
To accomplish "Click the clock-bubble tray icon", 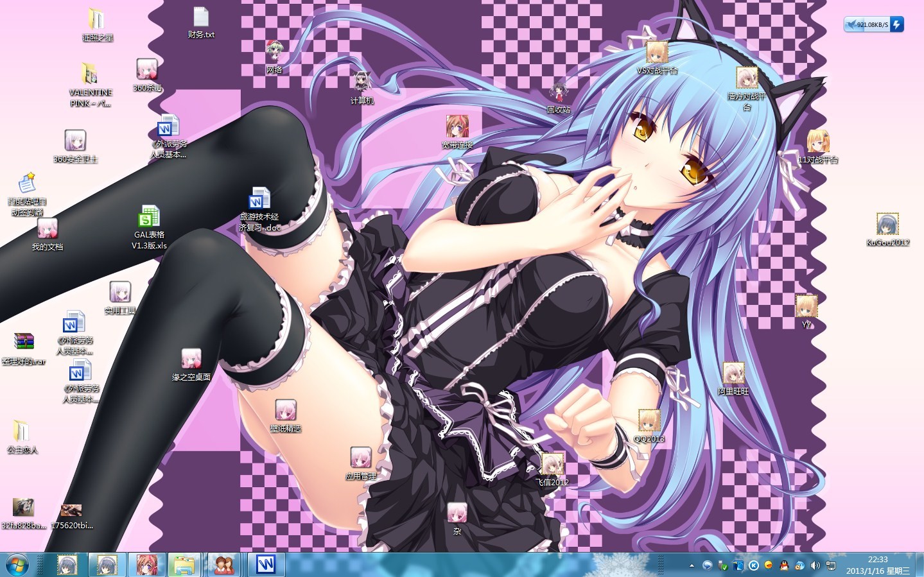I will tap(799, 565).
